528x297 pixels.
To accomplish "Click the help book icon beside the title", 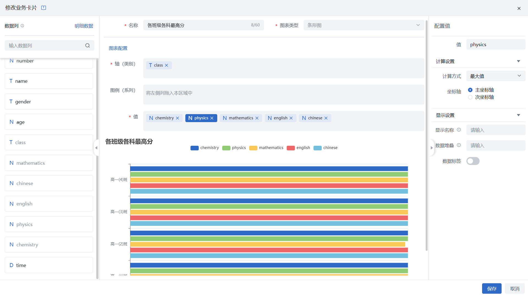I will [x=43, y=8].
